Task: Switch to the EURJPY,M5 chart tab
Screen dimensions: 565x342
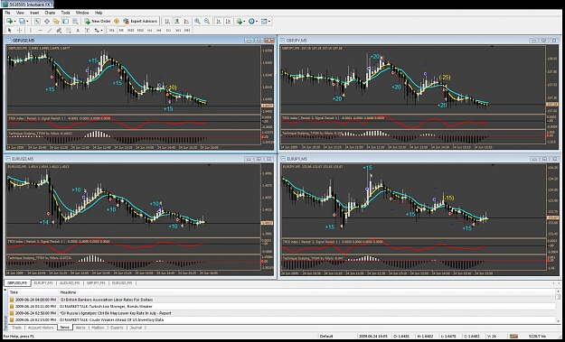Action: click(x=43, y=283)
